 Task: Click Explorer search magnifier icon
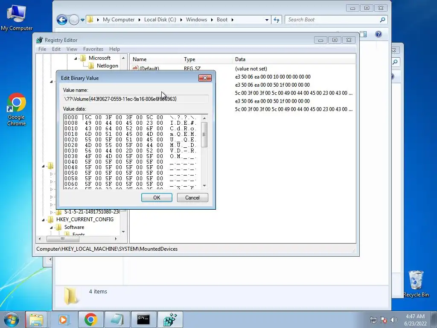(x=382, y=20)
